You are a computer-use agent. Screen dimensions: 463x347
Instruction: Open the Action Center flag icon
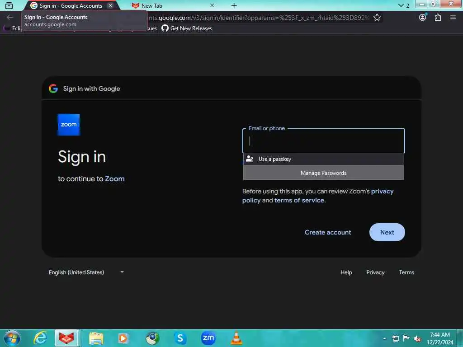click(x=406, y=338)
